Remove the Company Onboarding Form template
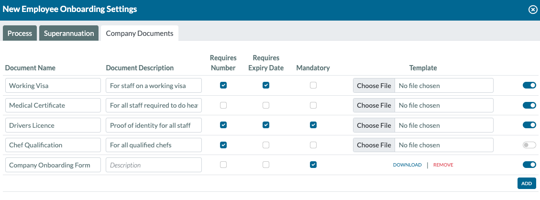This screenshot has width=540, height=200. (x=443, y=165)
